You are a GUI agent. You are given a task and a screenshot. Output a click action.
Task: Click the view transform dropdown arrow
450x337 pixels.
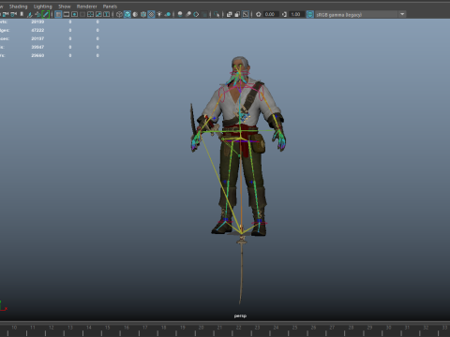pyautogui.click(x=402, y=14)
